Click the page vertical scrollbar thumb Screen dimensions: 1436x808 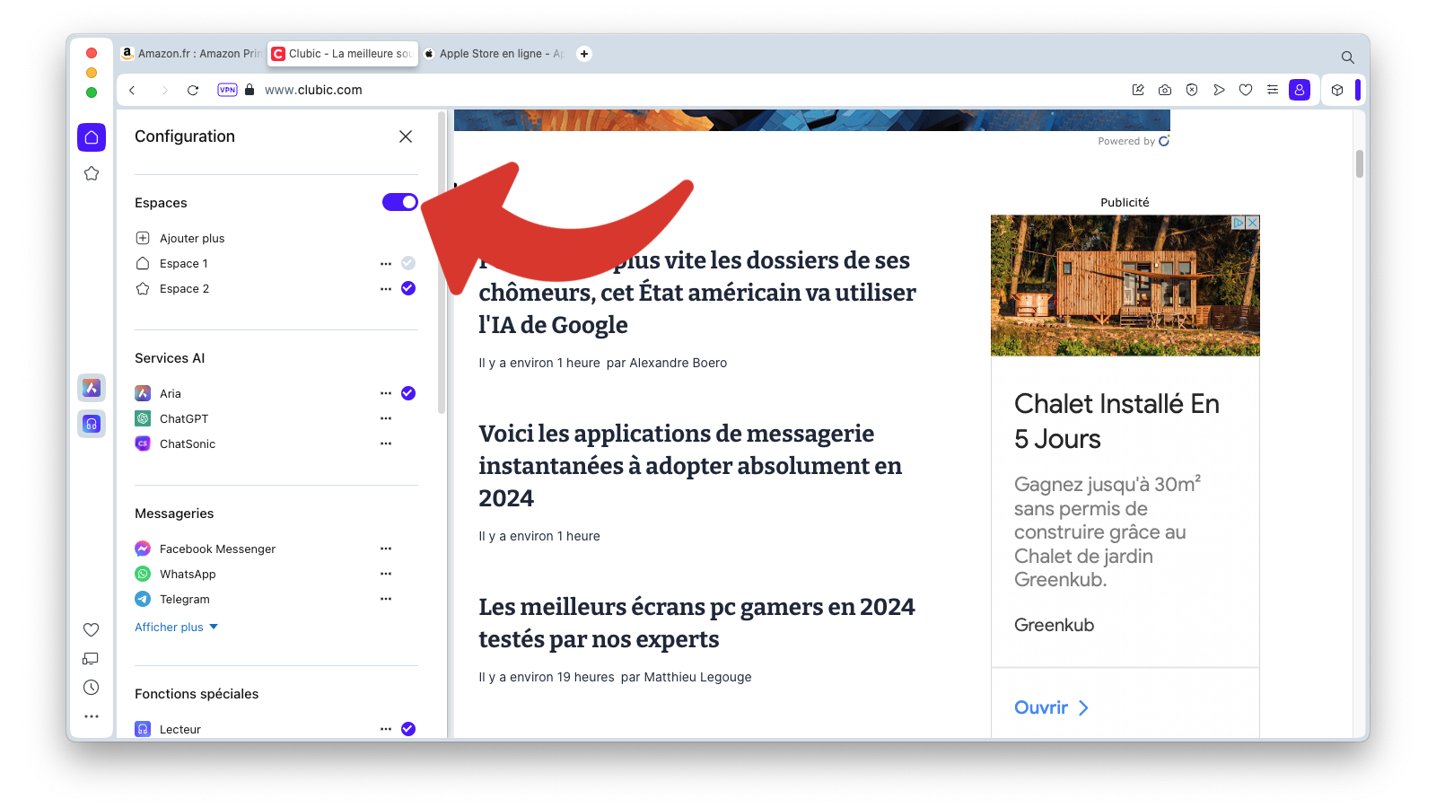[x=1360, y=163]
